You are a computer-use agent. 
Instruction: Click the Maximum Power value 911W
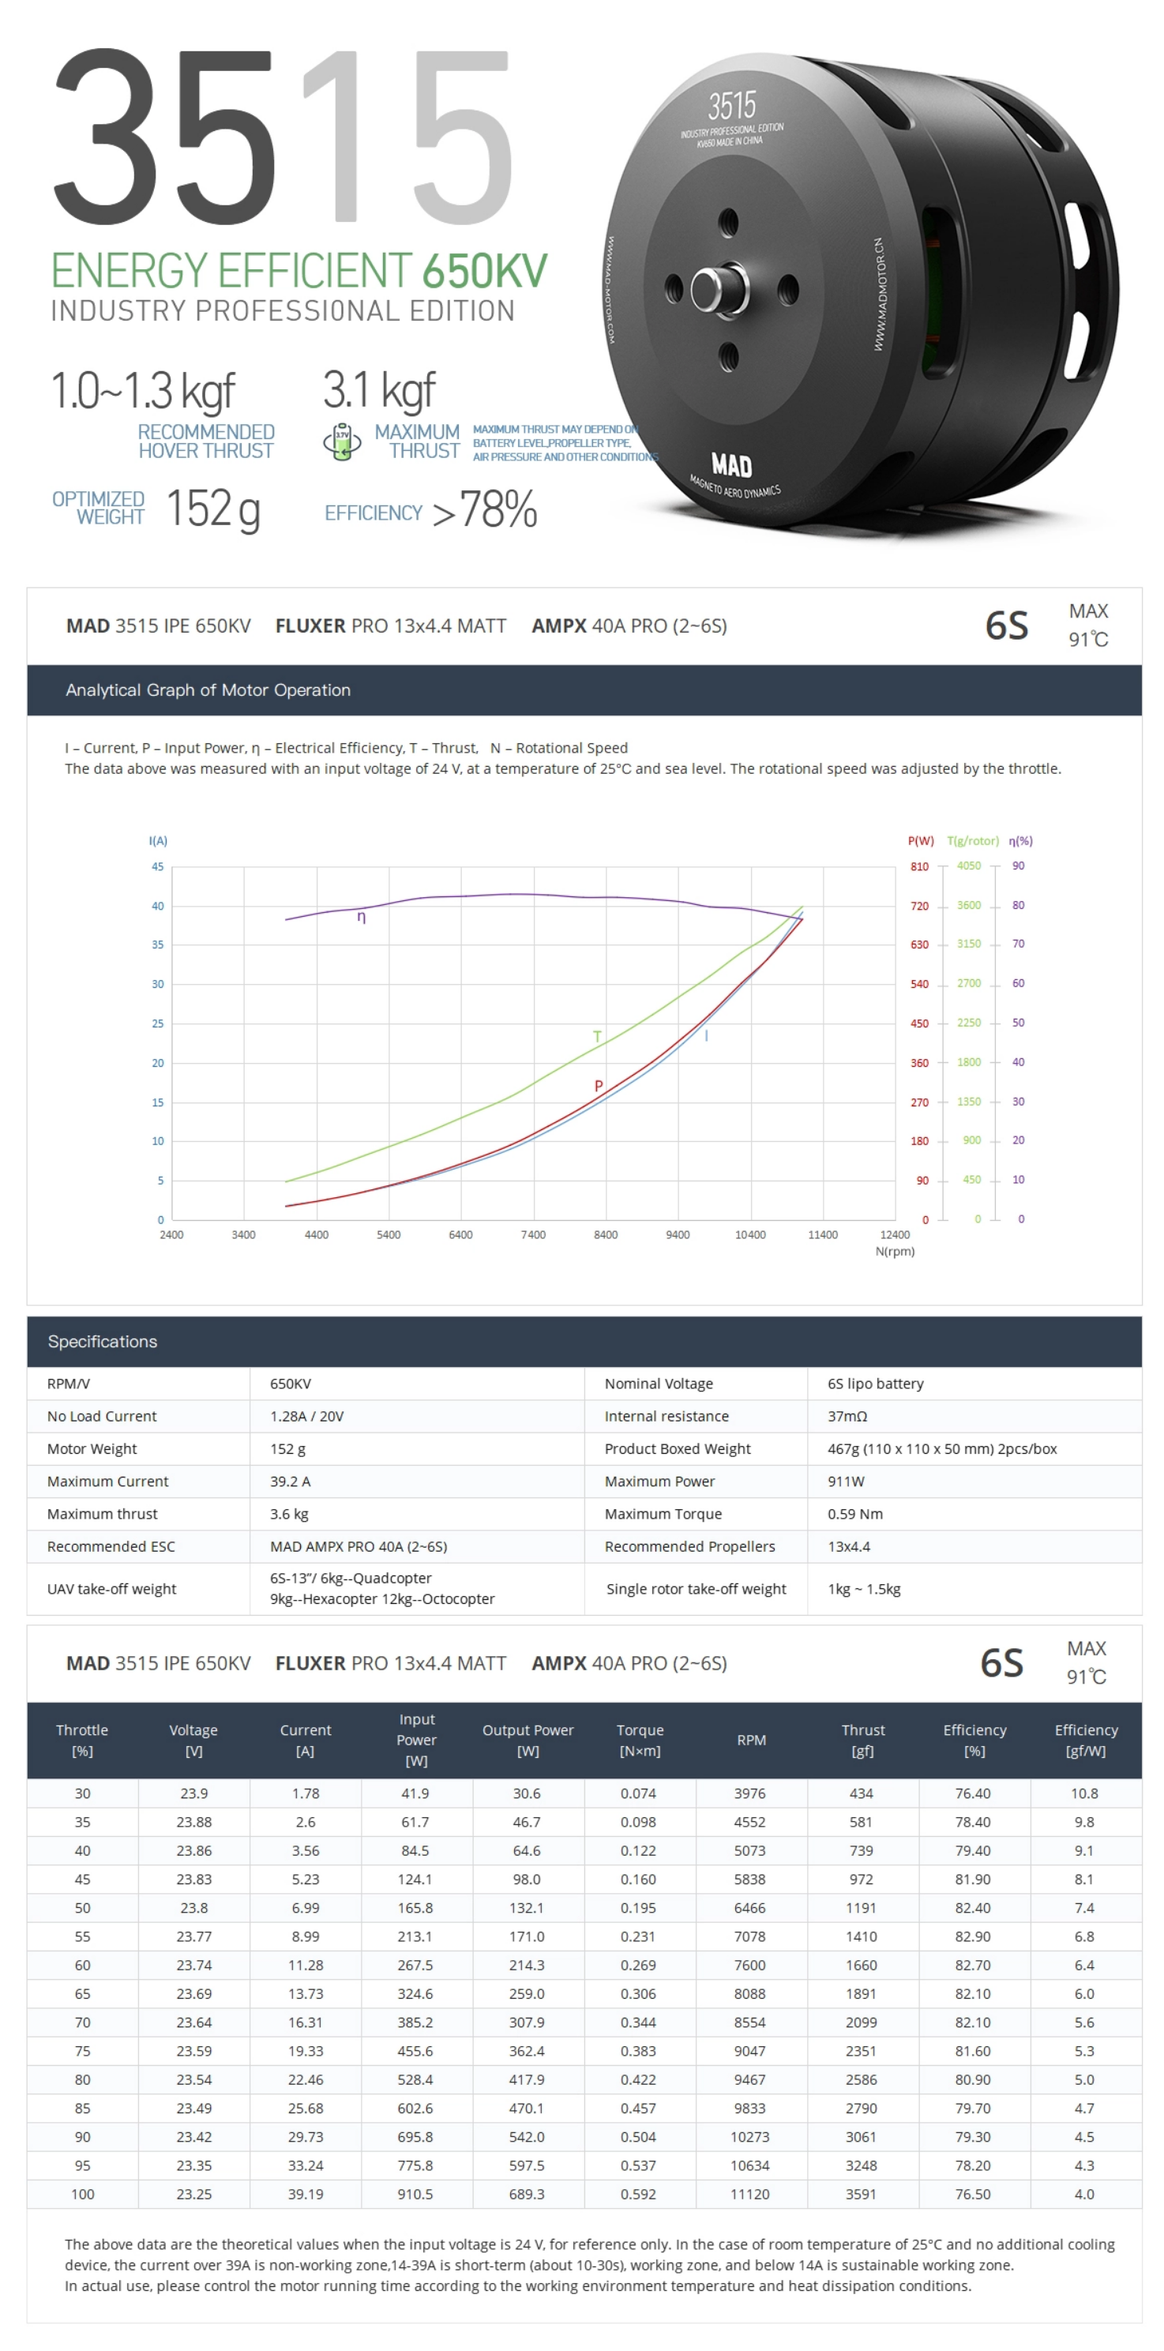click(846, 1482)
